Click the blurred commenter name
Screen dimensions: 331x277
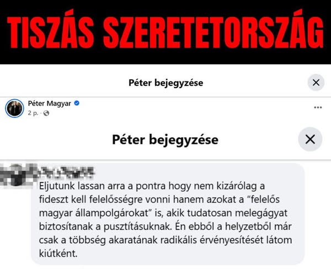pos(67,173)
